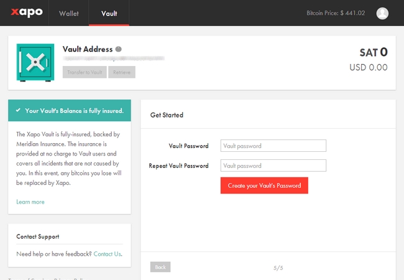Click the Vault Address heading
404x280 pixels.
click(88, 49)
